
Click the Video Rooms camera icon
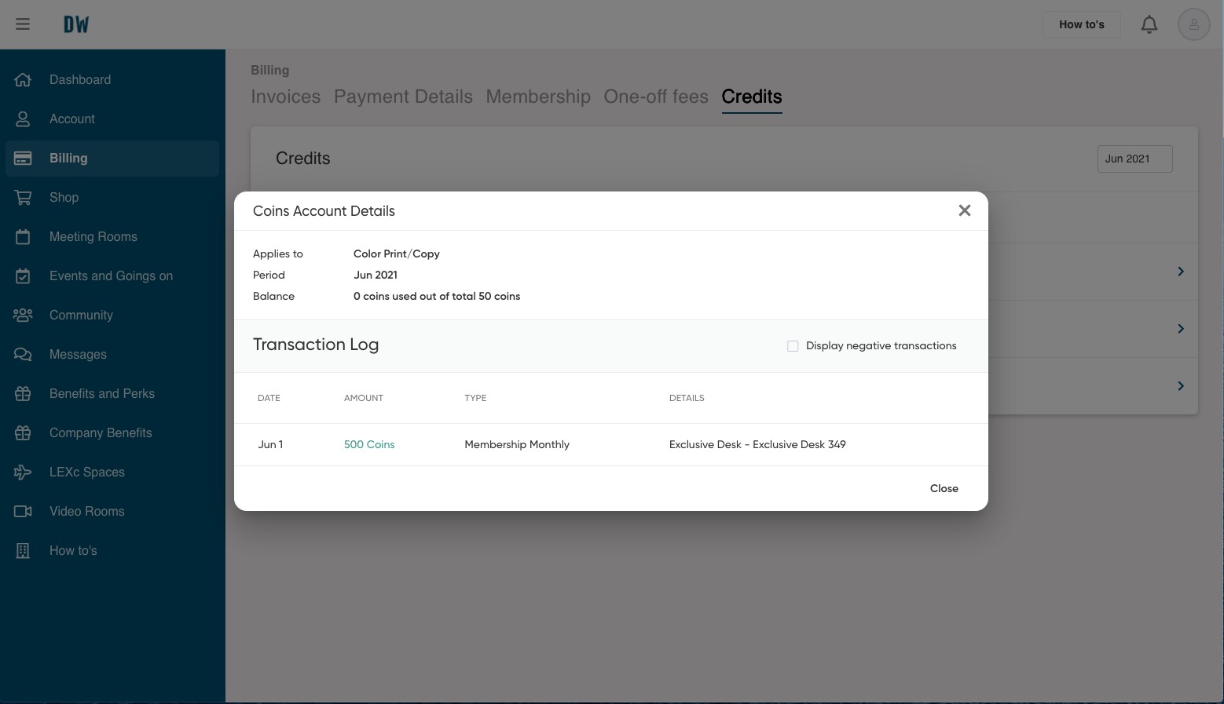[23, 512]
